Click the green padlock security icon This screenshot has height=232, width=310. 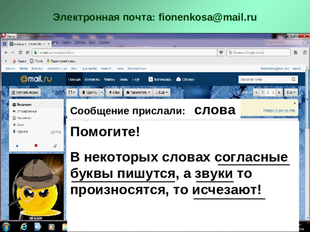coord(35,53)
